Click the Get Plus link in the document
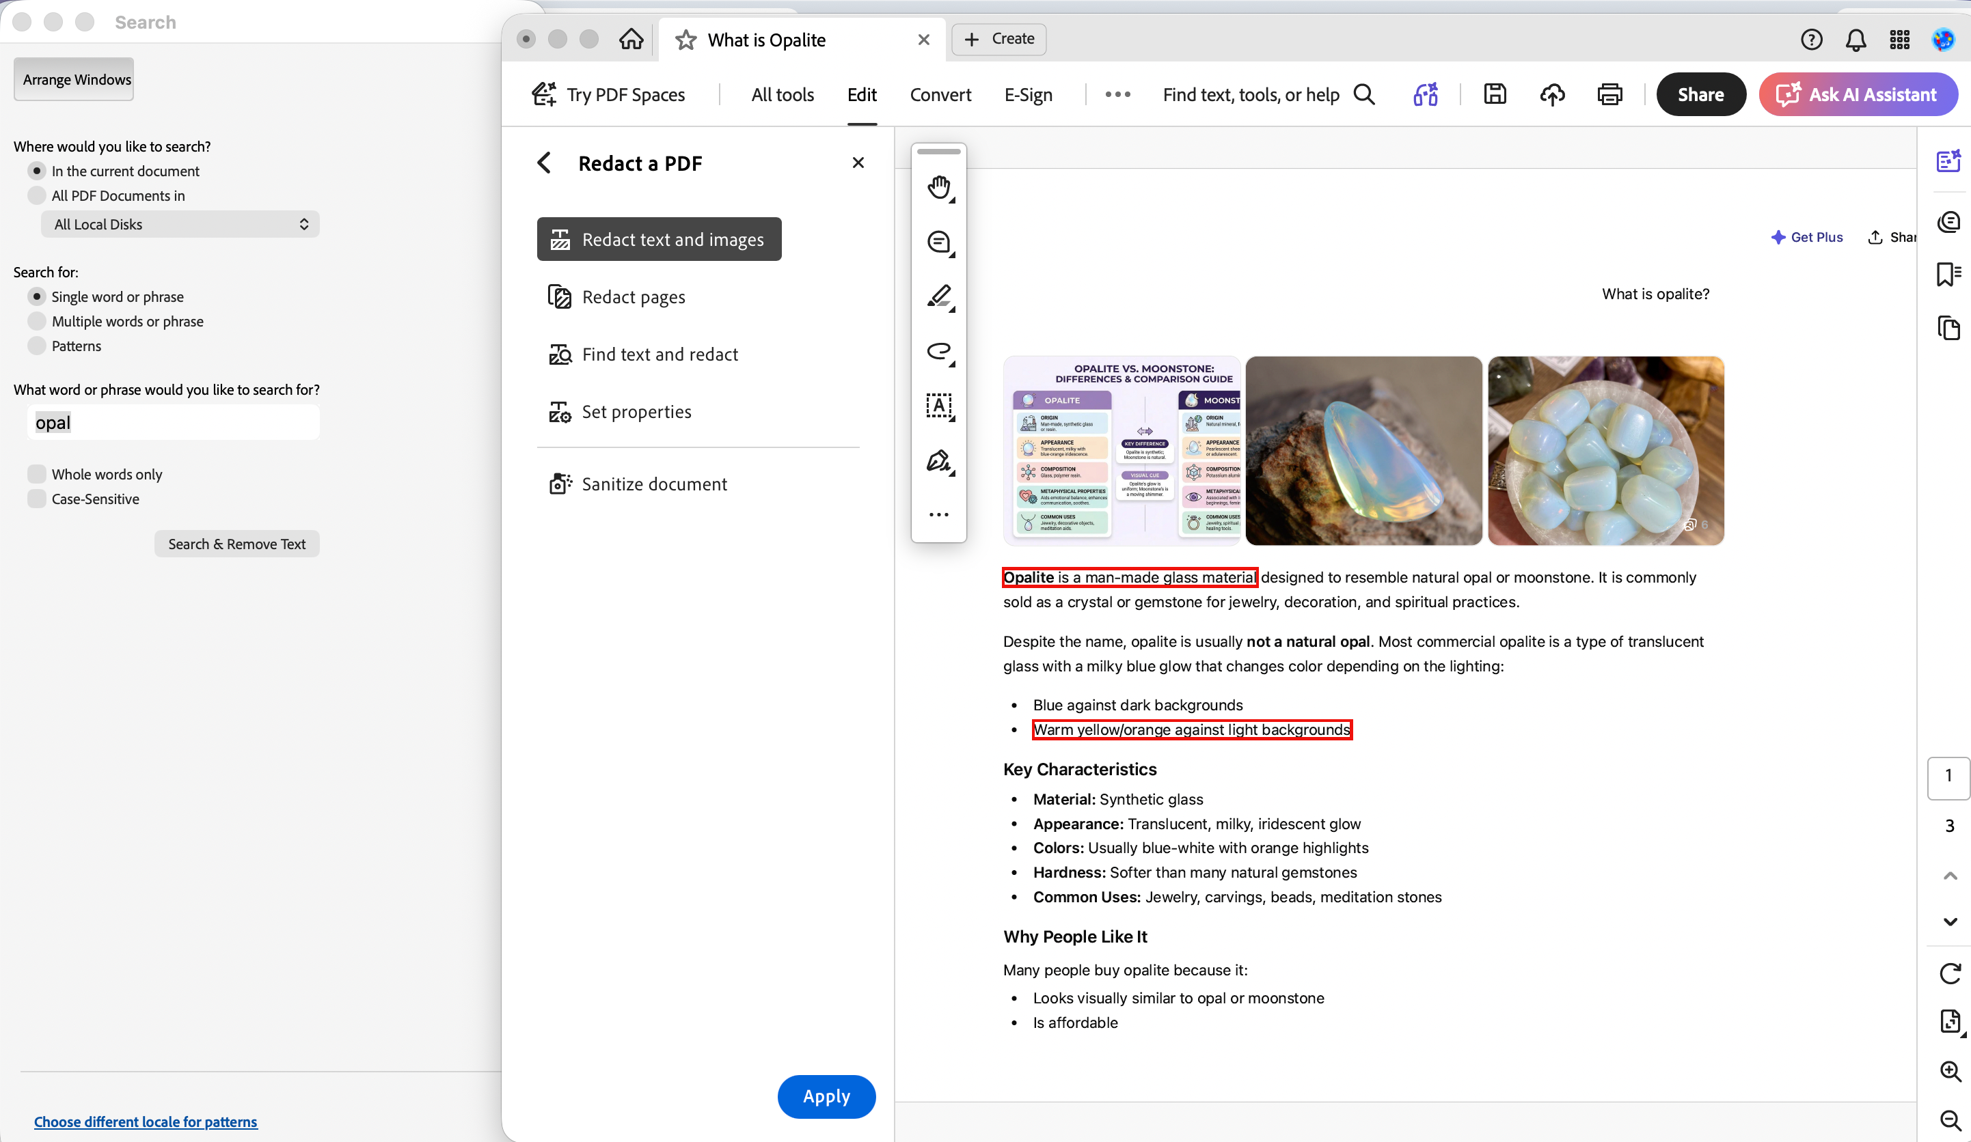The height and width of the screenshot is (1142, 1971). [x=1807, y=237]
